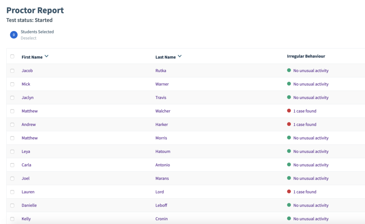Open student first name Mick
The width and height of the screenshot is (365, 224).
[x=26, y=84]
